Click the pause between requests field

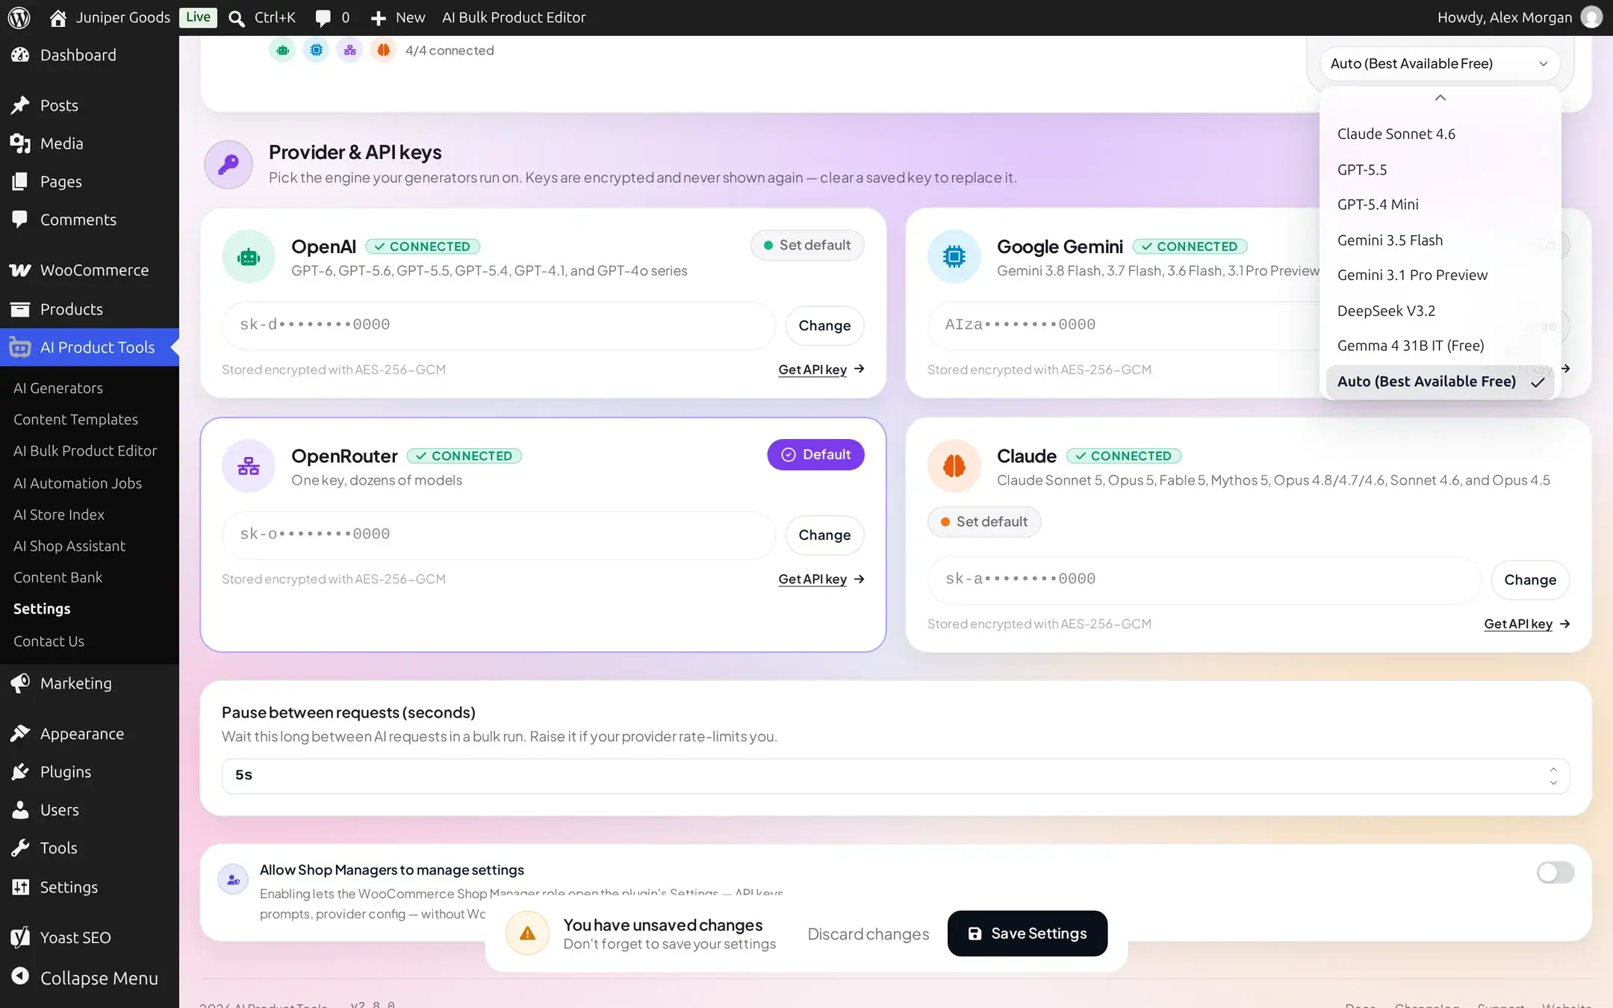point(895,776)
